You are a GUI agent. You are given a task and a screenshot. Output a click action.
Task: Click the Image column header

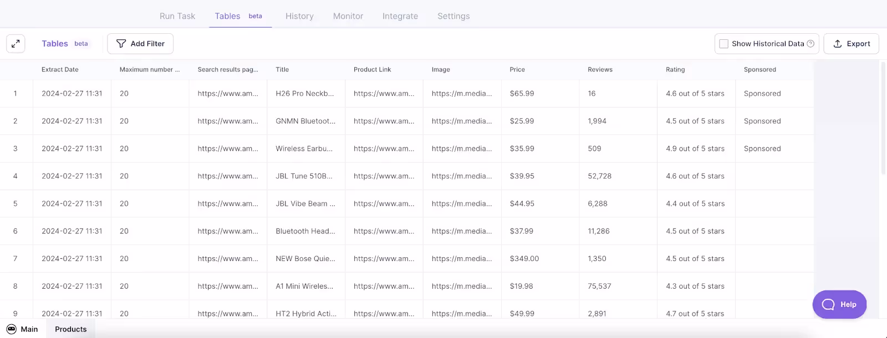462,70
